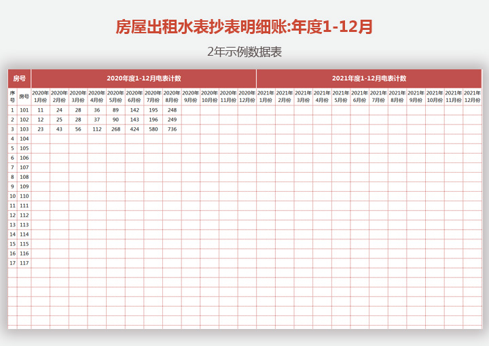Select the 2020年 8月份 column header
Screen dimensions: 489x346
172,97
